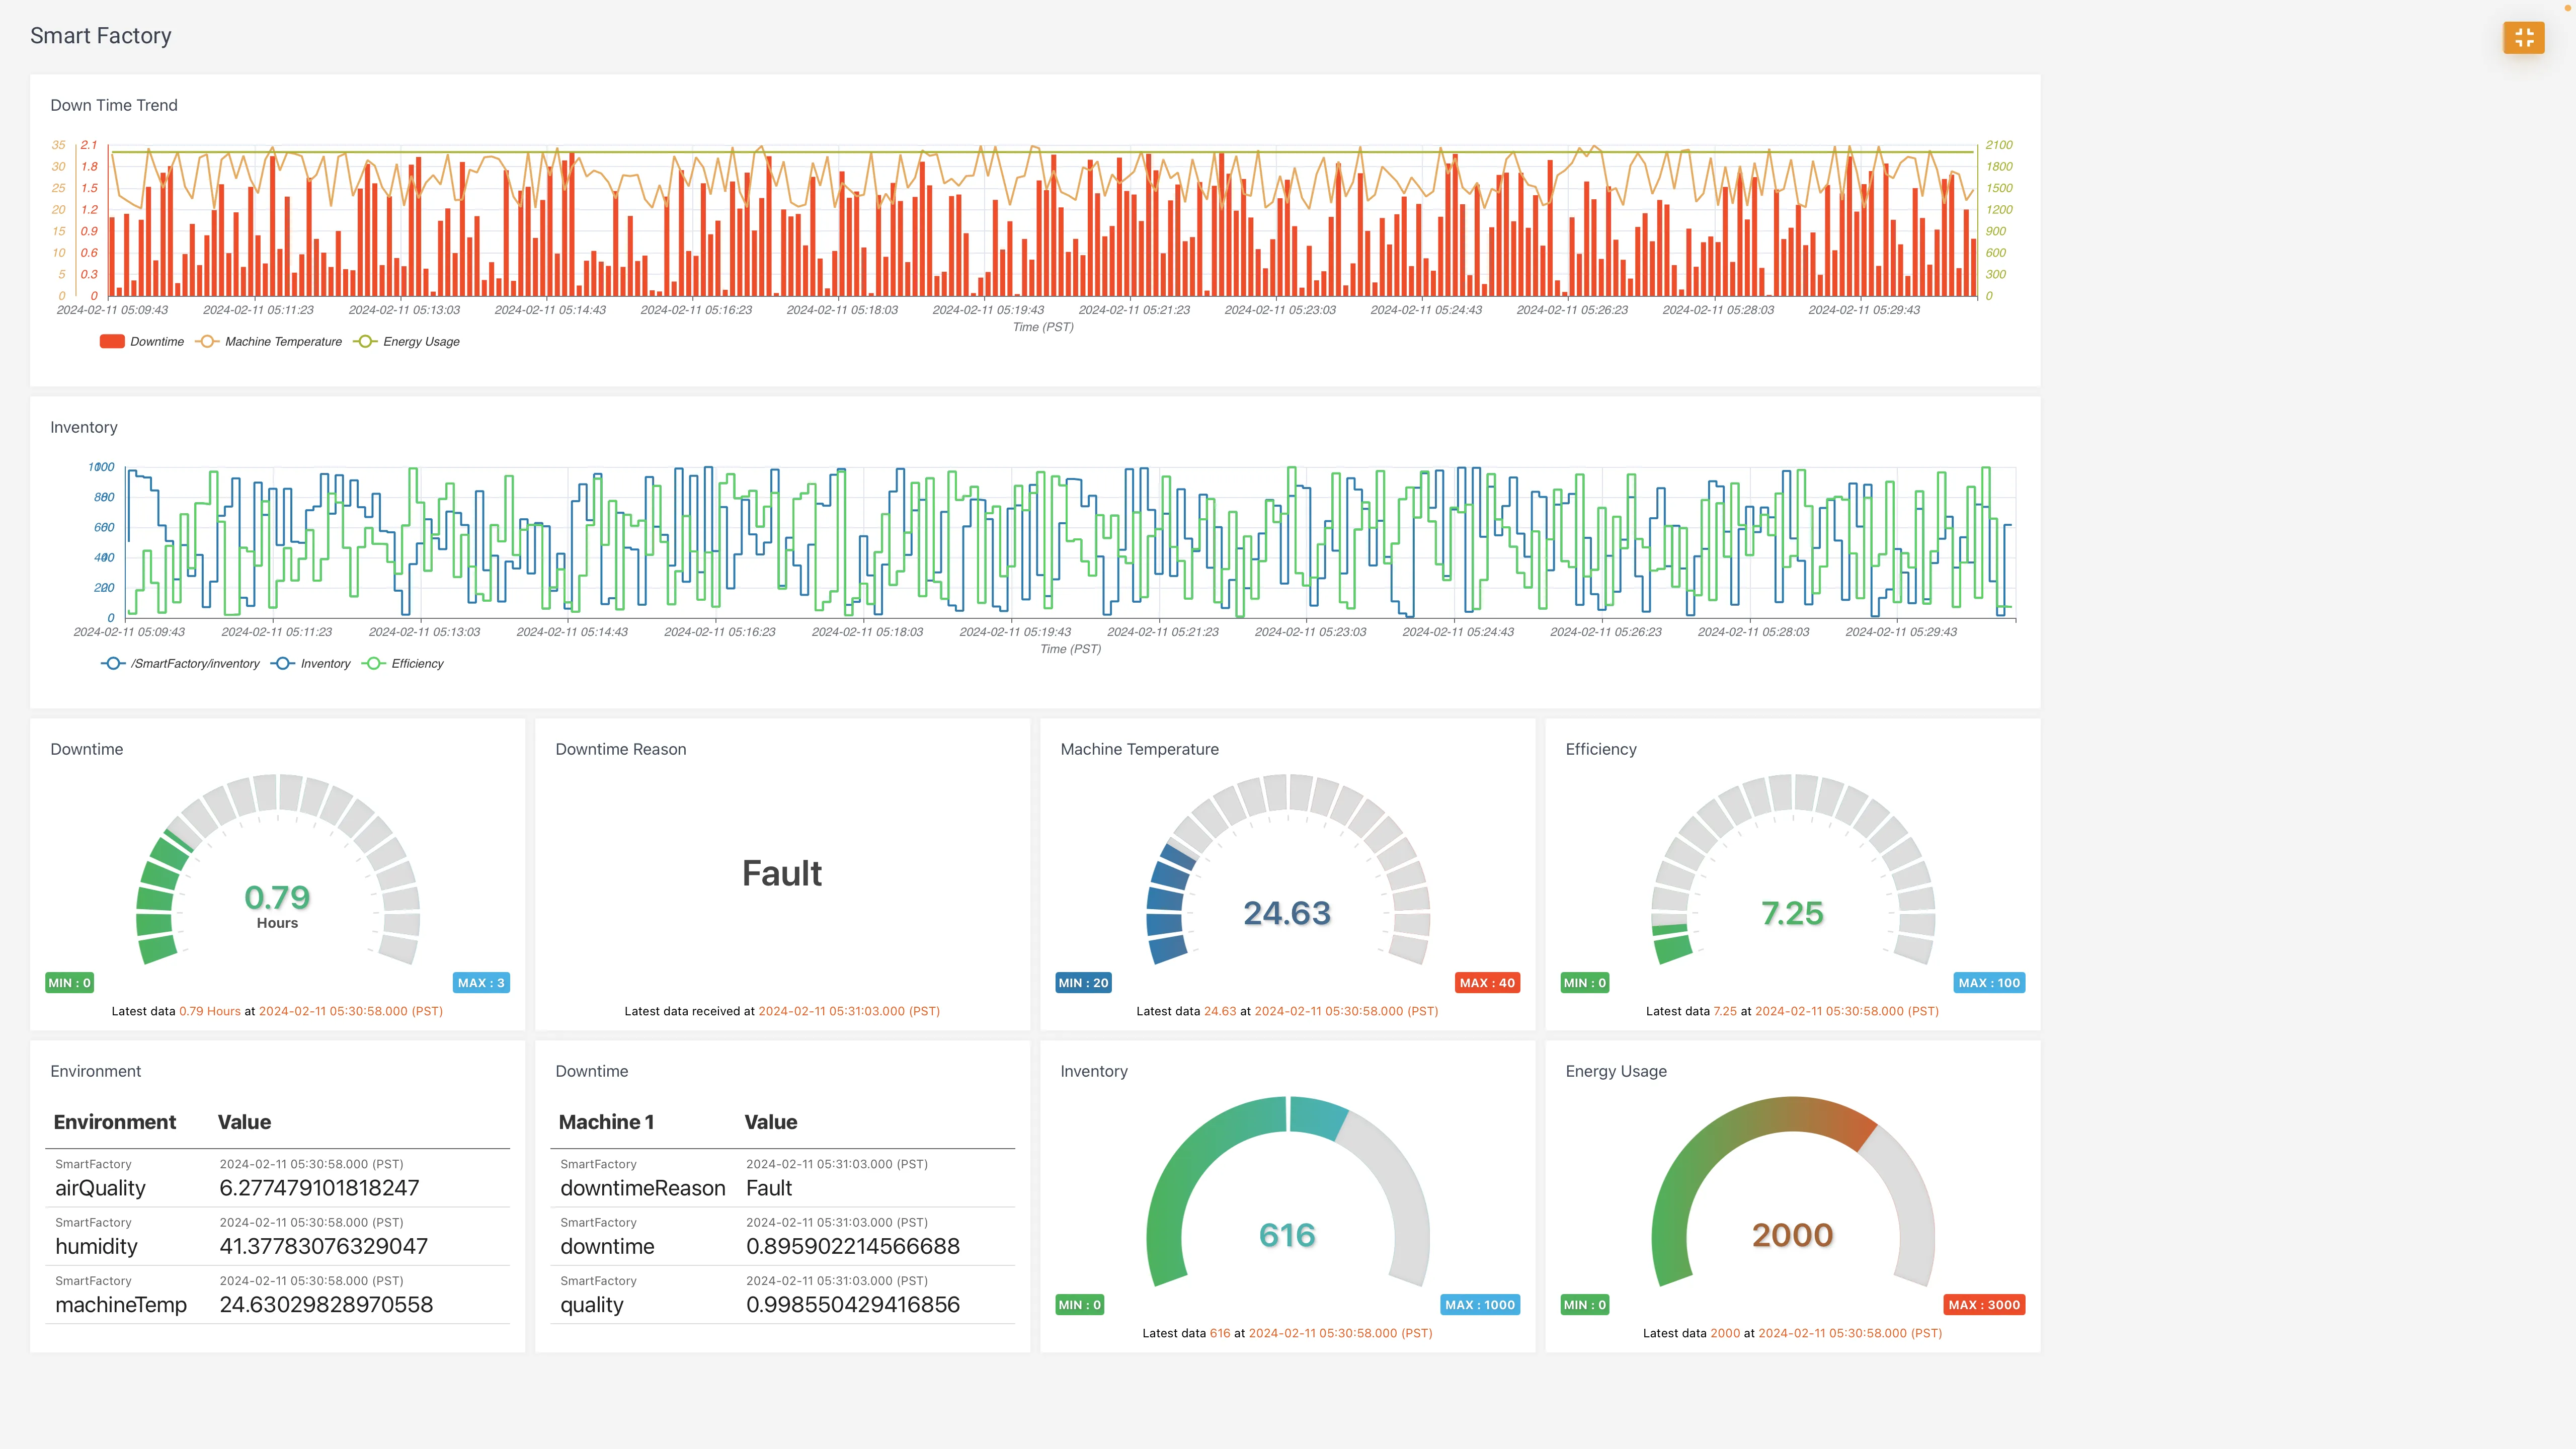Click the Down Time Trend panel title
2576x1449 pixels.
[114, 106]
